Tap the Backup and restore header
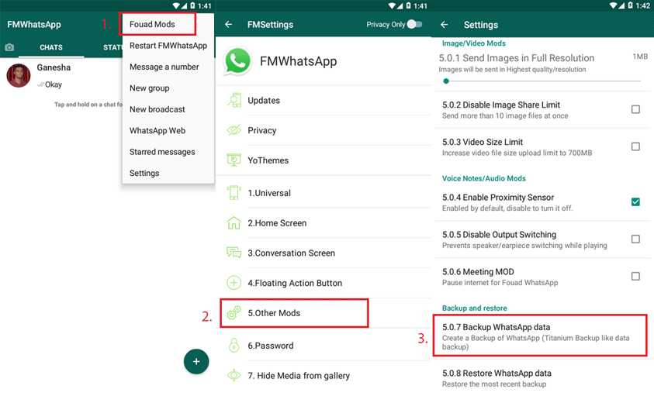Image resolution: width=654 pixels, height=396 pixels. 474,308
